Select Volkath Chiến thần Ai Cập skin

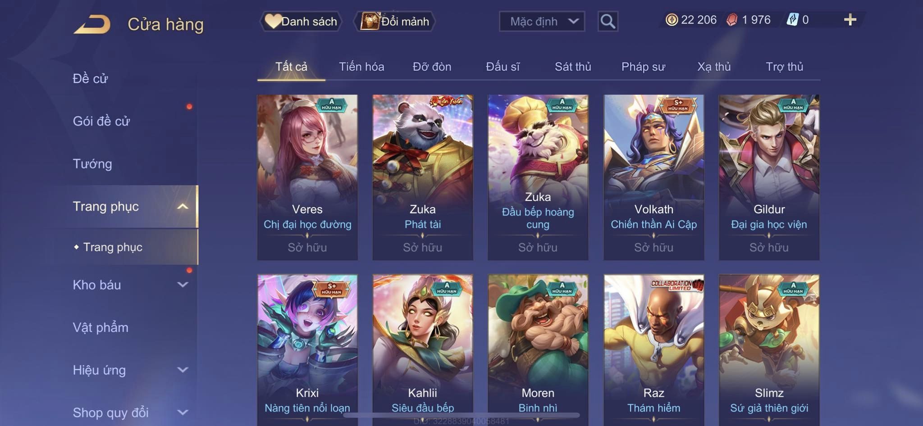coord(653,177)
